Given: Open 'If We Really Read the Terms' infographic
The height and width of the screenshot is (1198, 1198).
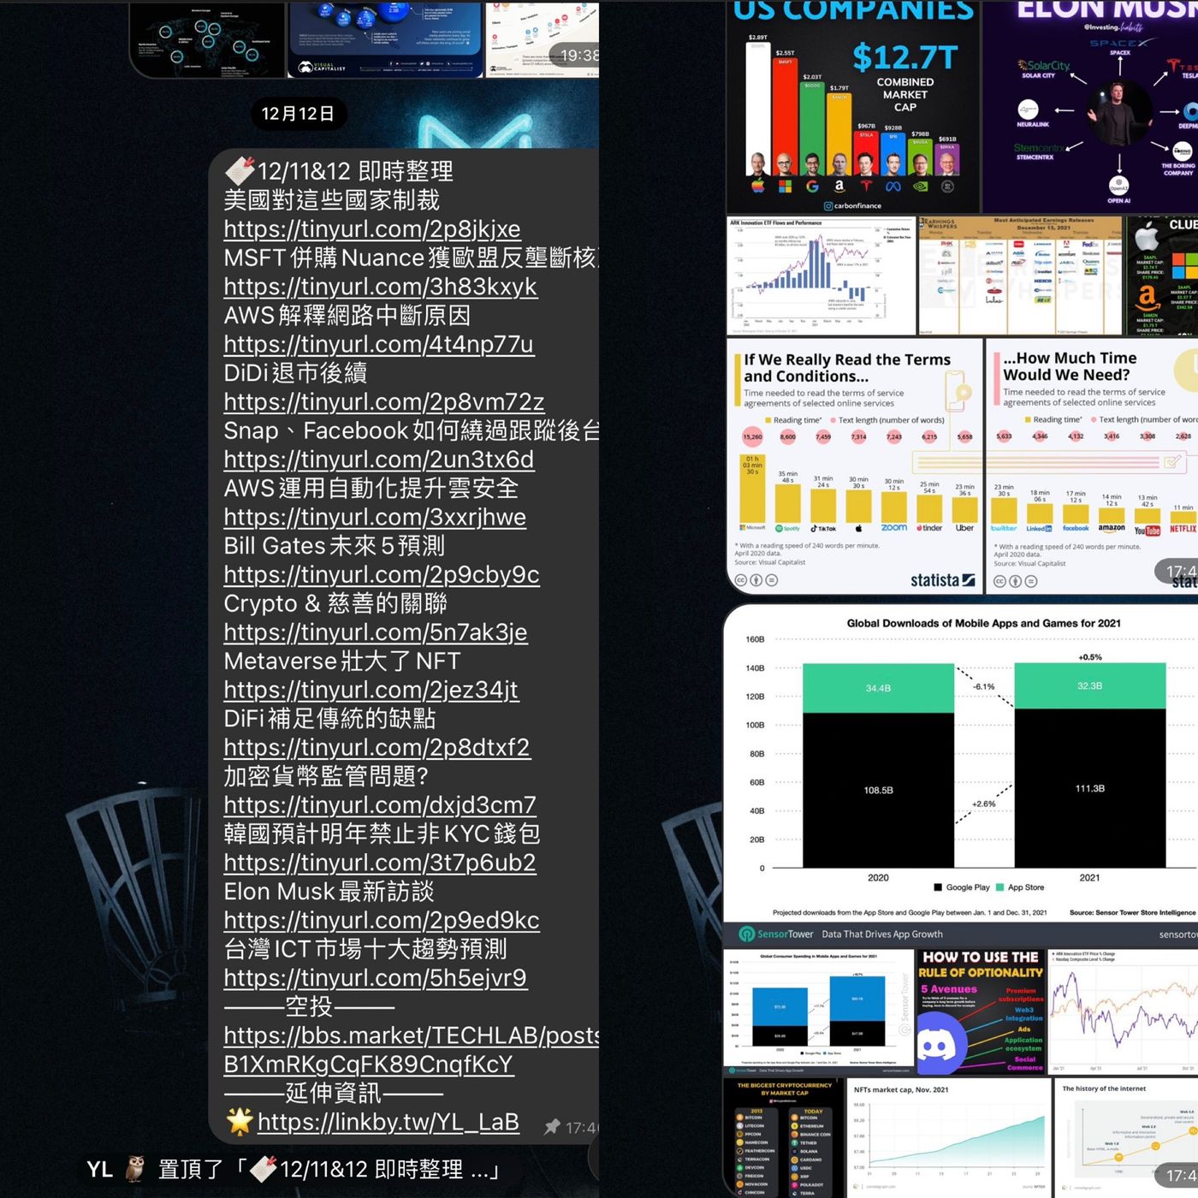Looking at the screenshot, I should [854, 466].
